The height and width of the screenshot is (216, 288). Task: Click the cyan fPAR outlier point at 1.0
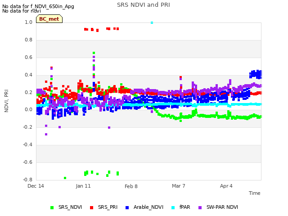[152, 23]
